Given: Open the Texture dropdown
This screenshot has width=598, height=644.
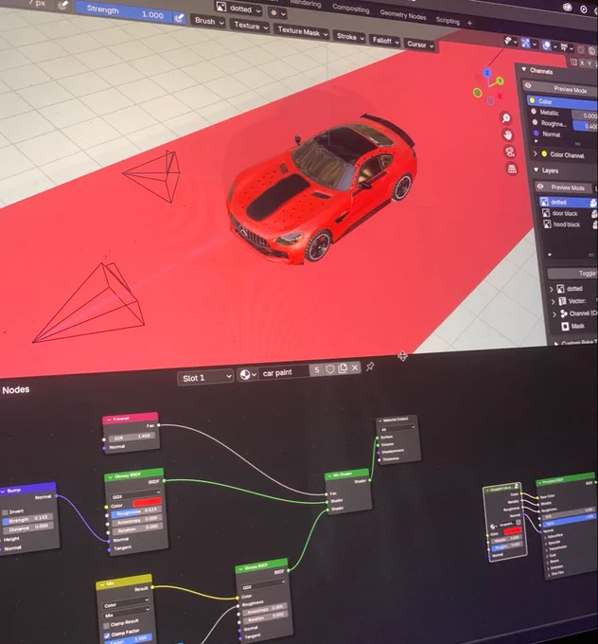Looking at the screenshot, I should coord(251,26).
